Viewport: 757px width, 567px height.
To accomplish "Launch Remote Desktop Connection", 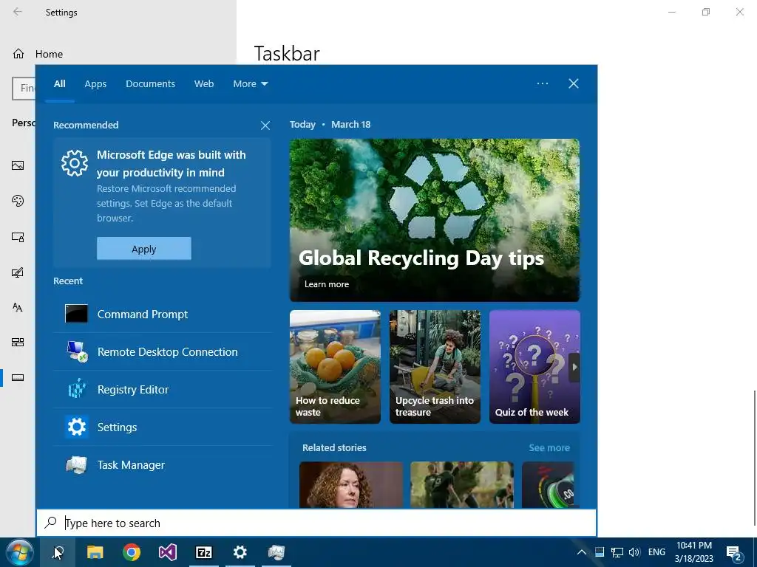I will [163, 352].
